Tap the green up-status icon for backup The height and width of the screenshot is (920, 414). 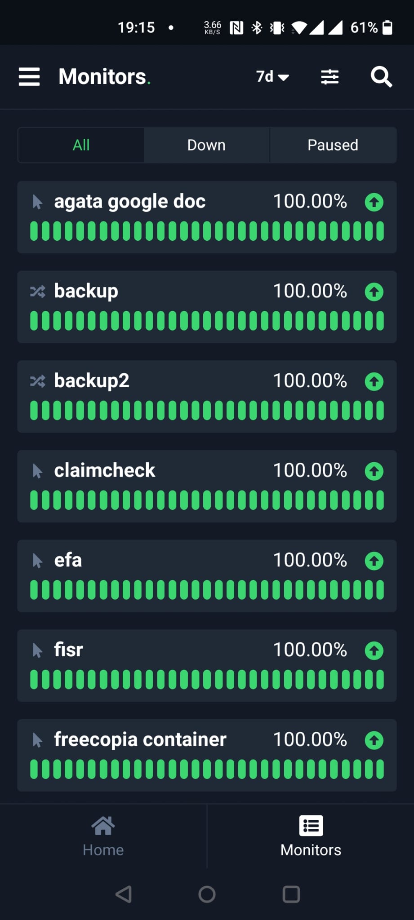point(374,292)
